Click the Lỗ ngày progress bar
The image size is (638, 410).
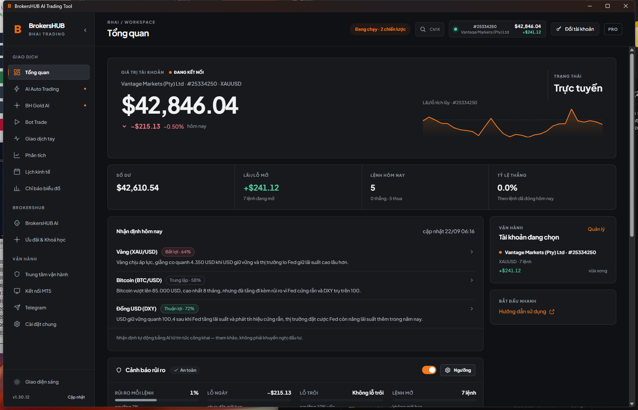[x=249, y=400]
